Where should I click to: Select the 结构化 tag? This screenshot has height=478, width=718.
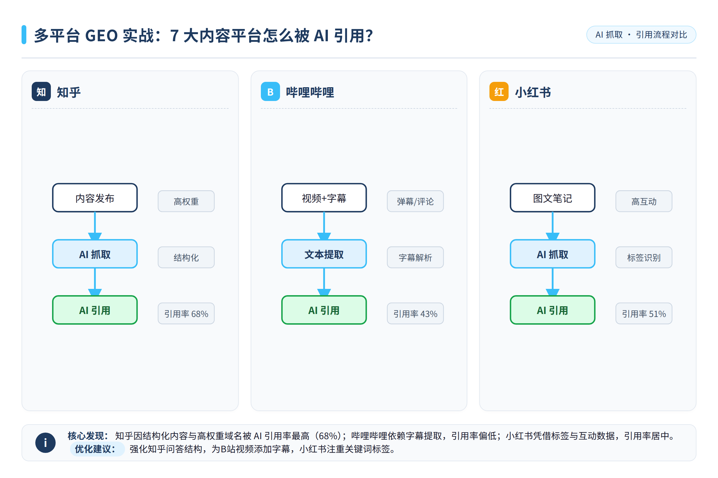pyautogui.click(x=186, y=257)
